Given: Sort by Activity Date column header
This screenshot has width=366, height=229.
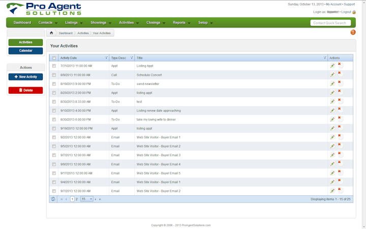Looking at the screenshot, I should pos(69,58).
